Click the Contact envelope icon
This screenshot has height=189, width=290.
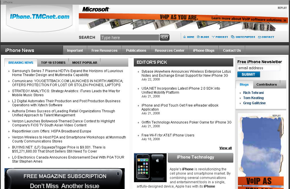(x=259, y=37)
